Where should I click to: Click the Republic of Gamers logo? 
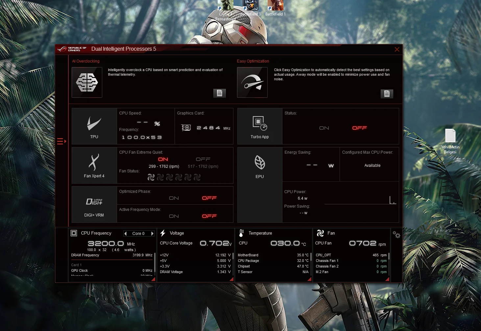[72, 49]
